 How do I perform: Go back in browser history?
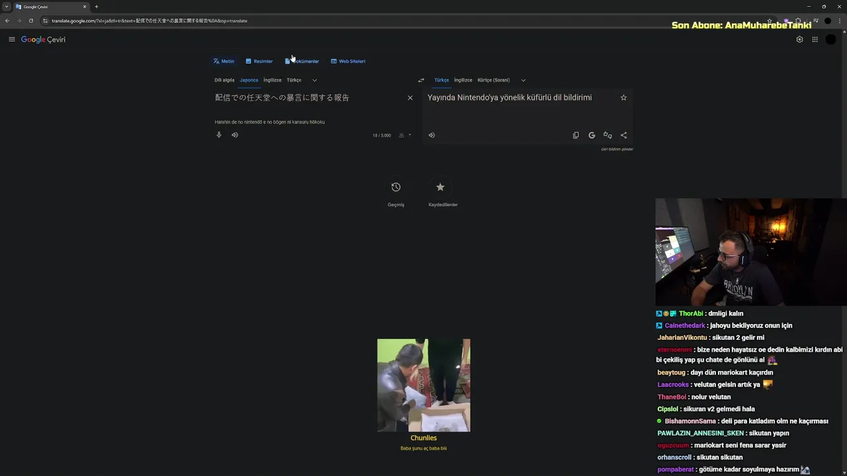pos(7,20)
